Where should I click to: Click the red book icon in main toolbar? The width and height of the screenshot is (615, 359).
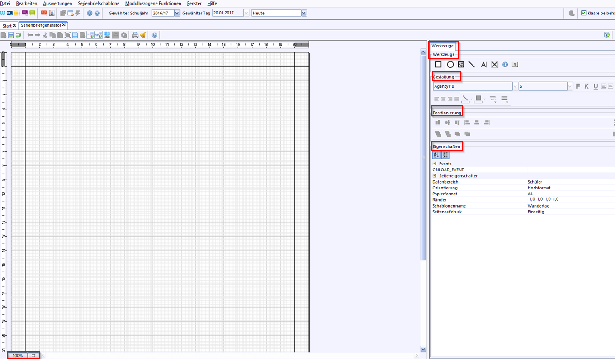[x=44, y=13]
